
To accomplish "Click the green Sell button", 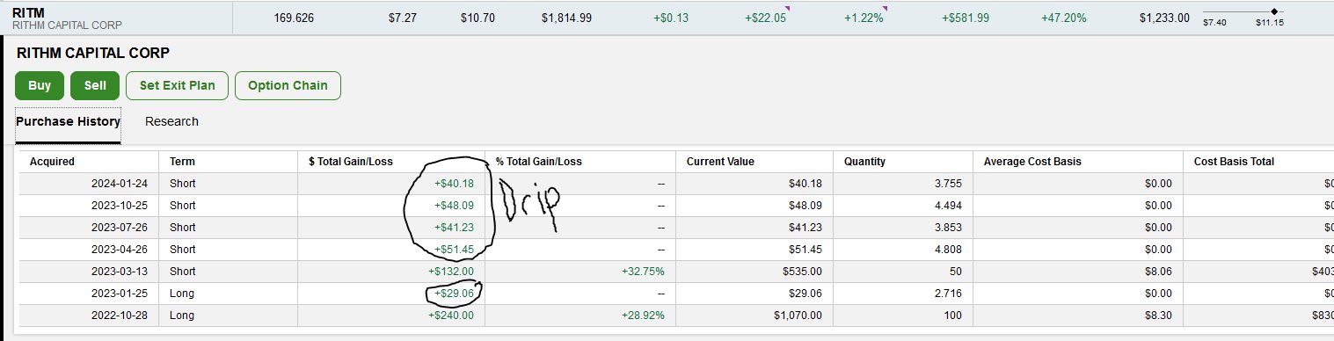I will [x=95, y=85].
